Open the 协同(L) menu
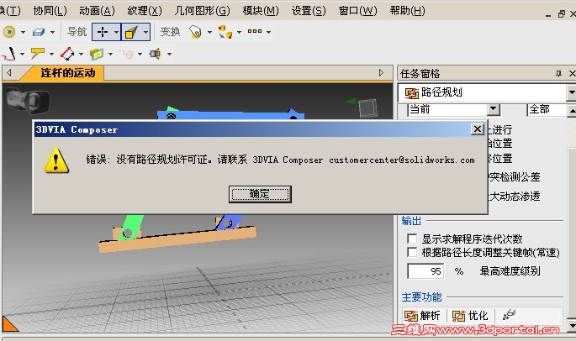Image resolution: width=576 pixels, height=341 pixels. point(50,11)
